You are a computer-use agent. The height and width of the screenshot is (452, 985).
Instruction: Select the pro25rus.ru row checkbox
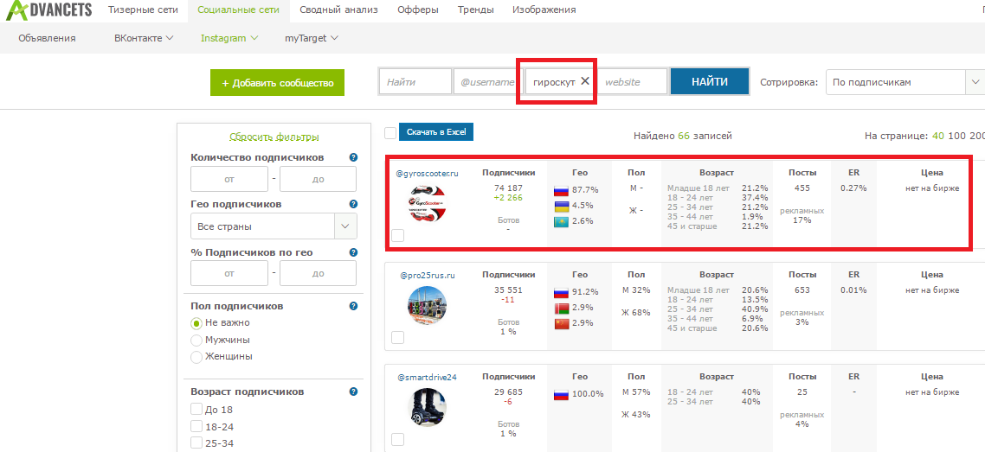click(x=397, y=338)
